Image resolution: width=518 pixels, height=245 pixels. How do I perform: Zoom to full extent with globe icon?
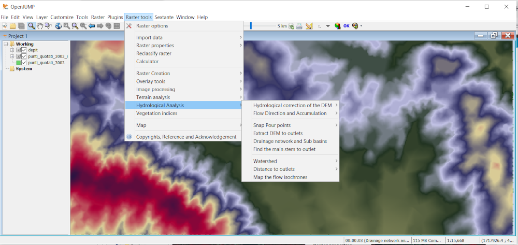(59, 26)
